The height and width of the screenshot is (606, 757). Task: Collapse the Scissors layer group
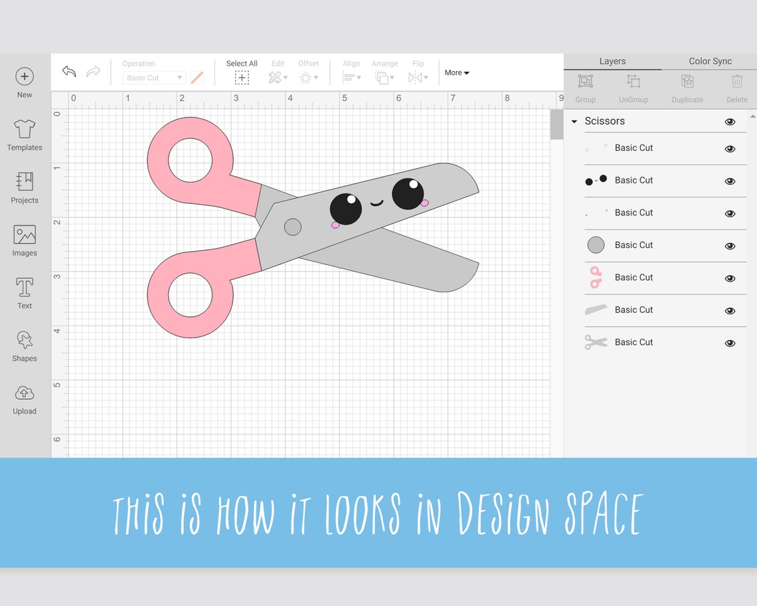pyautogui.click(x=574, y=122)
